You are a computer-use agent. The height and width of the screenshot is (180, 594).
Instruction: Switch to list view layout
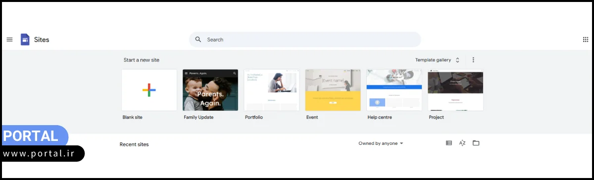(449, 143)
